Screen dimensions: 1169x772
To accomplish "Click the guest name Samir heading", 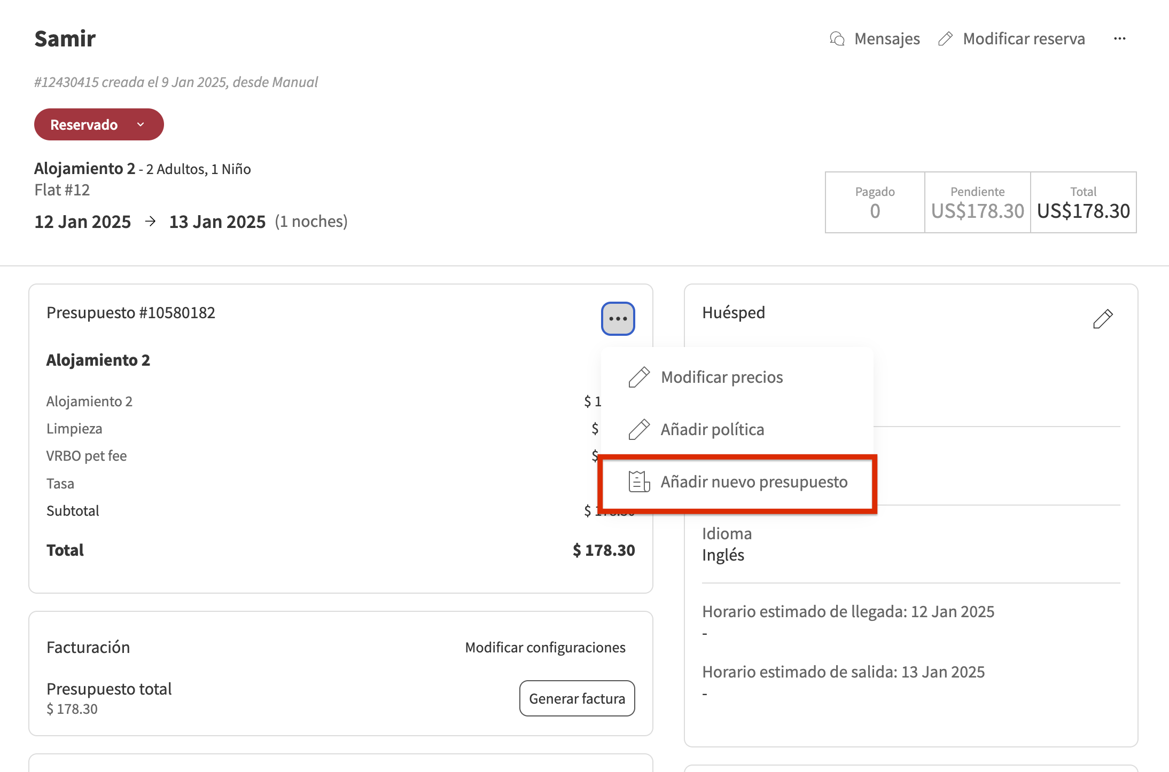I will point(65,38).
